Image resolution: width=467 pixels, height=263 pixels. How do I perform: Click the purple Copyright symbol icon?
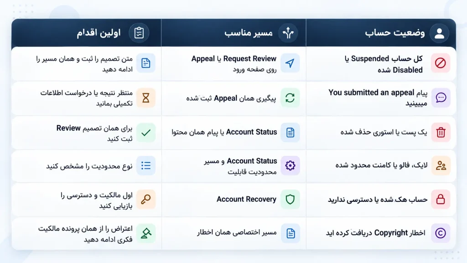click(441, 233)
